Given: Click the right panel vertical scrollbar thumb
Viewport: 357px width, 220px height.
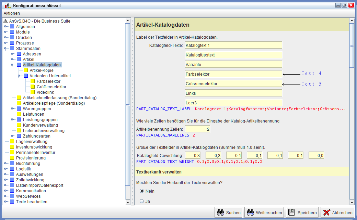Looking at the screenshot, I should pyautogui.click(x=352, y=45).
